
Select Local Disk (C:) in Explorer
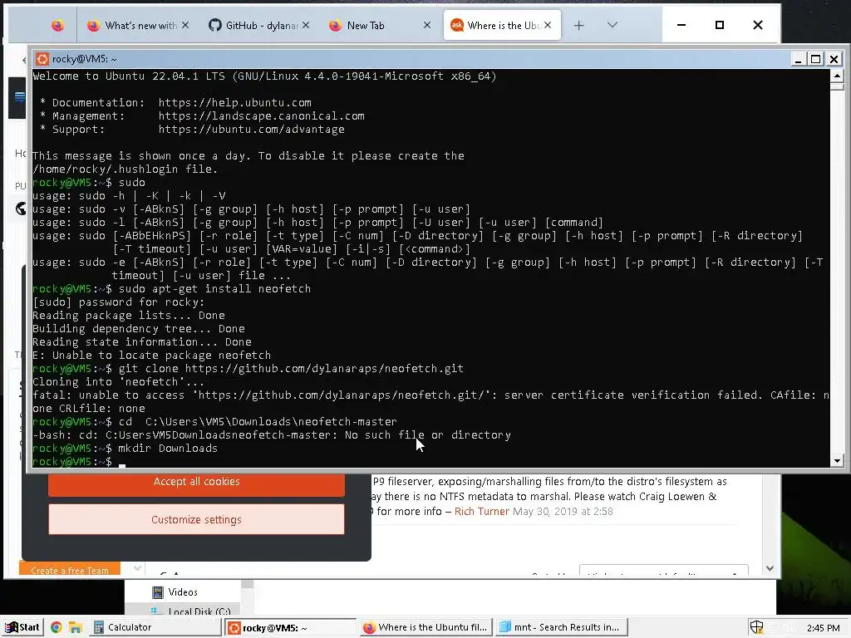[192, 611]
